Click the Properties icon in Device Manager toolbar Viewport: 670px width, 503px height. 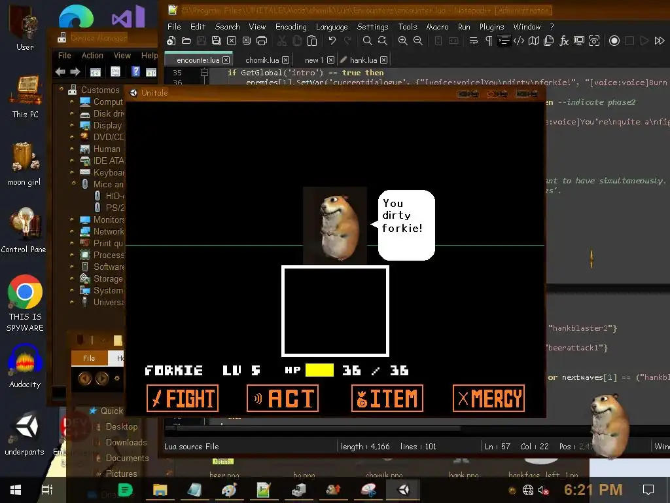coord(115,71)
